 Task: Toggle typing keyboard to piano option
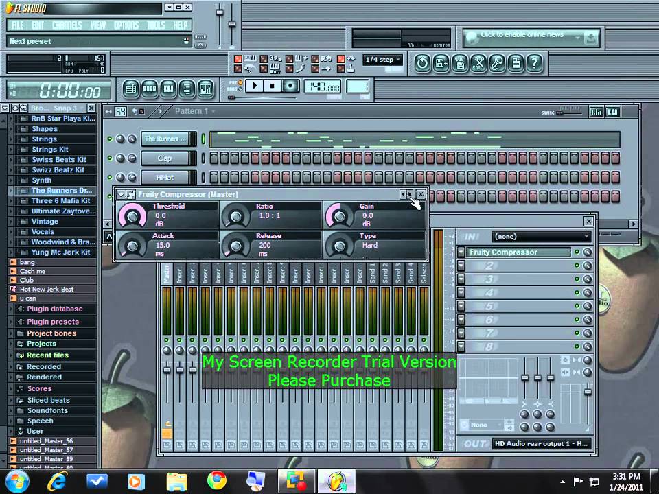(238, 59)
